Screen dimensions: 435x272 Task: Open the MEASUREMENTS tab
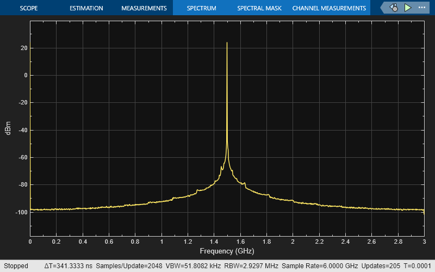coord(144,8)
